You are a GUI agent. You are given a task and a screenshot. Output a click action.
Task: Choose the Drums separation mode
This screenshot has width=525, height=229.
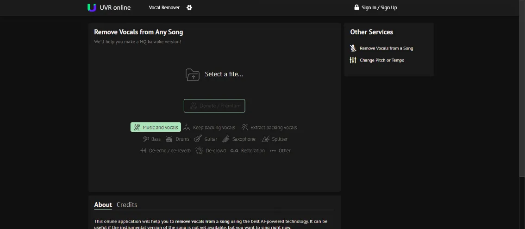(178, 139)
